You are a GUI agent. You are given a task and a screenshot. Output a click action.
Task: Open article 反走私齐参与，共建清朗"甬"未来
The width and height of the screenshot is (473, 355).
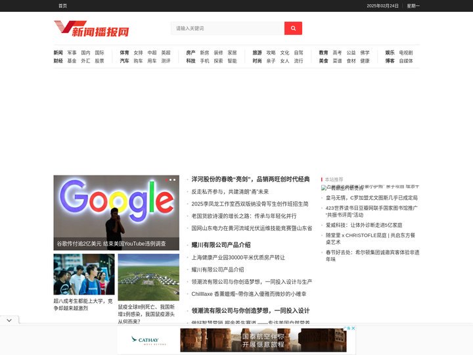click(x=230, y=192)
